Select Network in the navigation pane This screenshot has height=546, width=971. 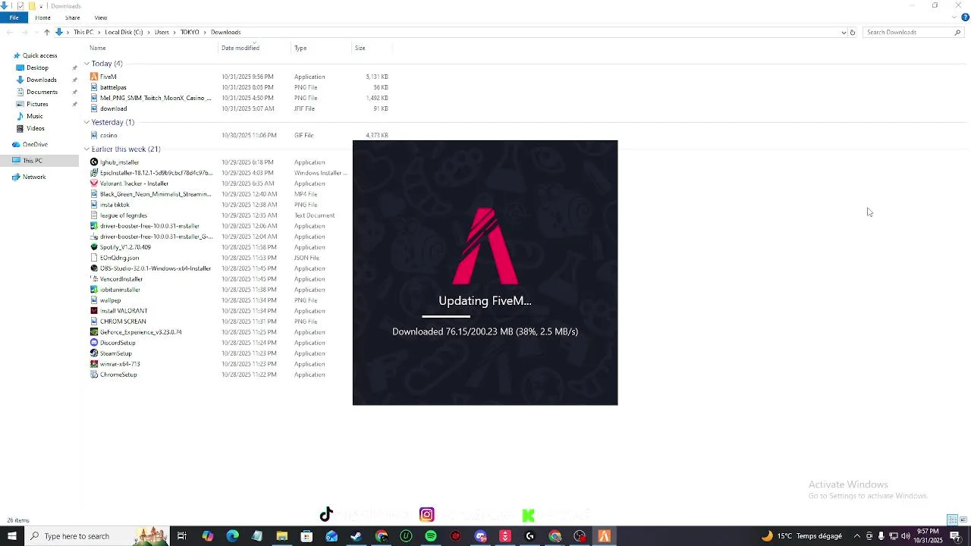click(x=34, y=177)
